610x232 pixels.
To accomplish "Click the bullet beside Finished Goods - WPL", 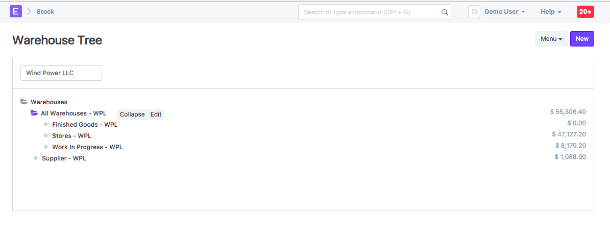I will 45,125.
